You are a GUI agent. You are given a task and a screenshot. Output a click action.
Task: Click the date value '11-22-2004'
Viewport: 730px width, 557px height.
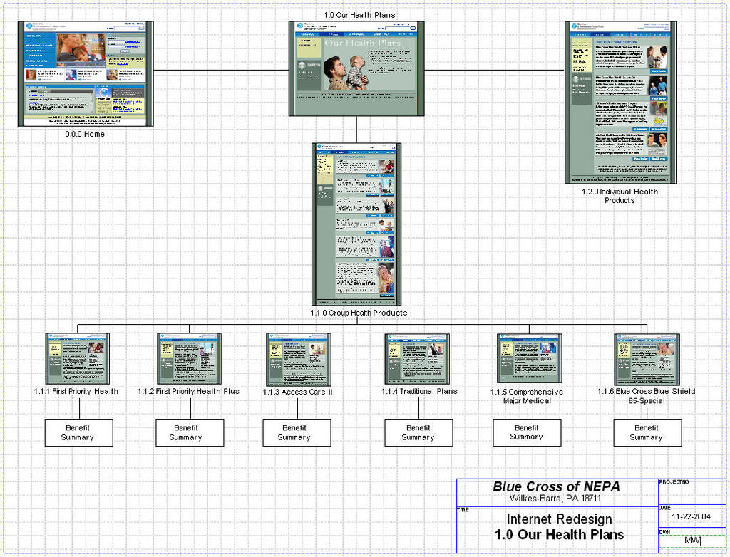[691, 516]
